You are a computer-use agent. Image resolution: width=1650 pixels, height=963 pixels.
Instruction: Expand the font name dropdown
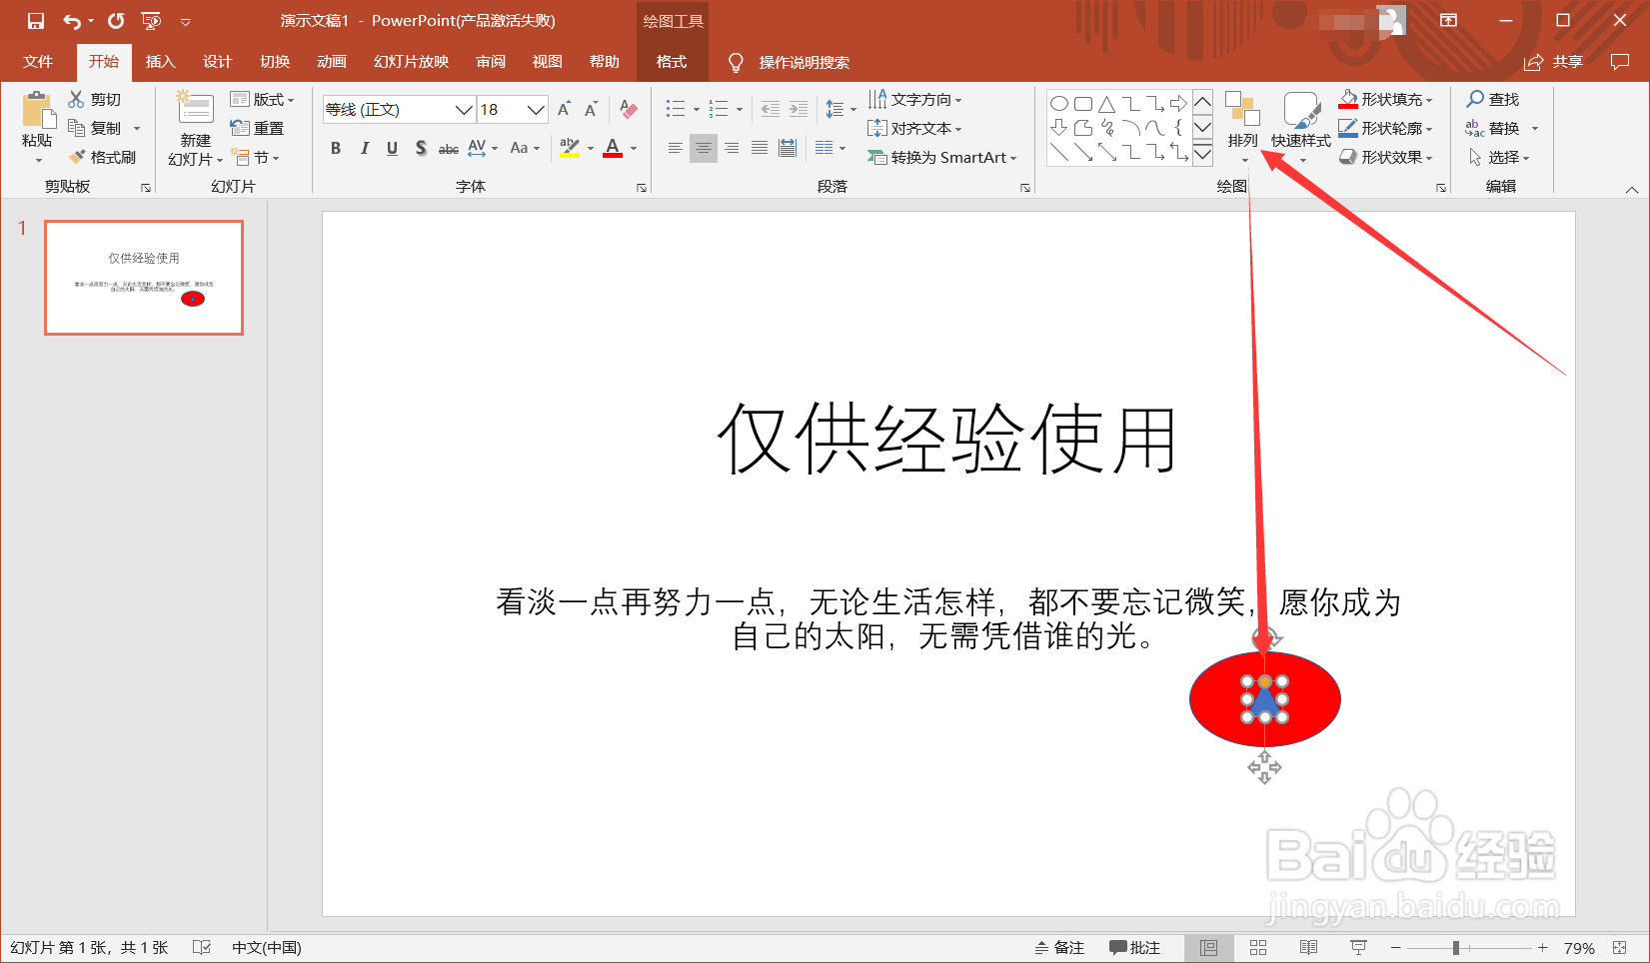click(x=463, y=109)
